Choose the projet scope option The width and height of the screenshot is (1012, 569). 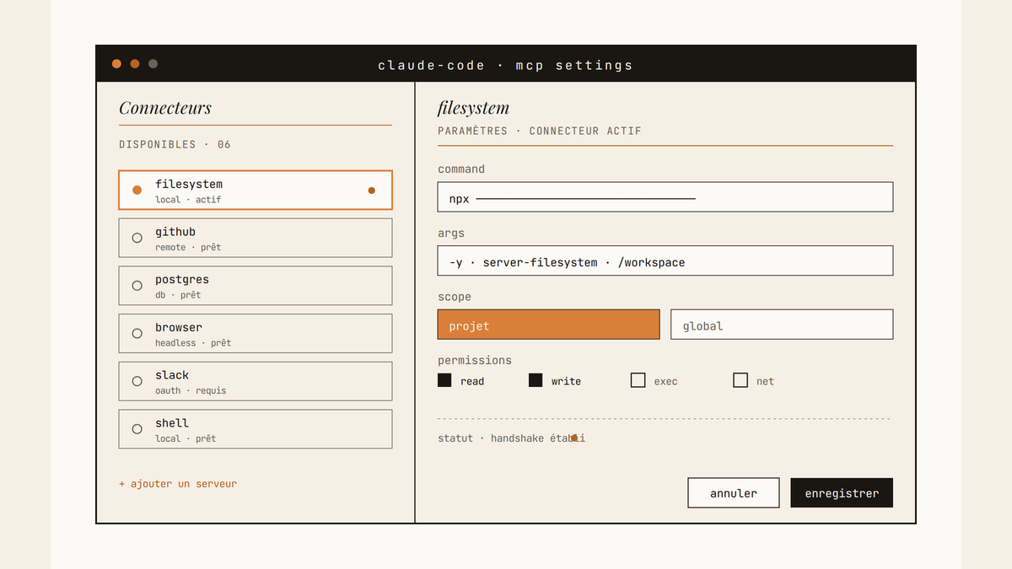[548, 325]
